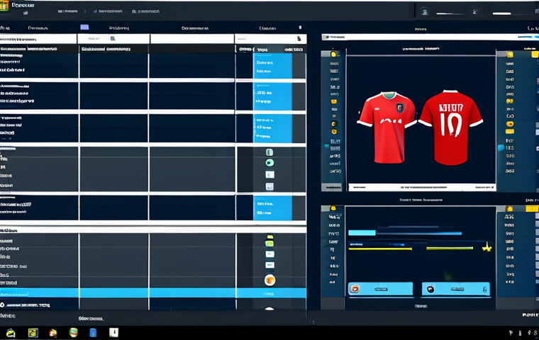Select the first tab in the top title bar

point(68,11)
